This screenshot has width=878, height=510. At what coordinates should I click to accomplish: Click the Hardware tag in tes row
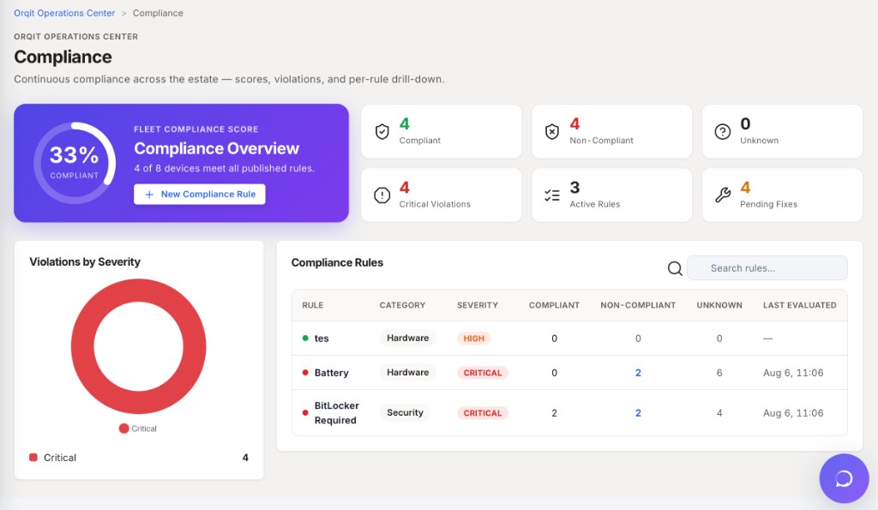(x=407, y=338)
